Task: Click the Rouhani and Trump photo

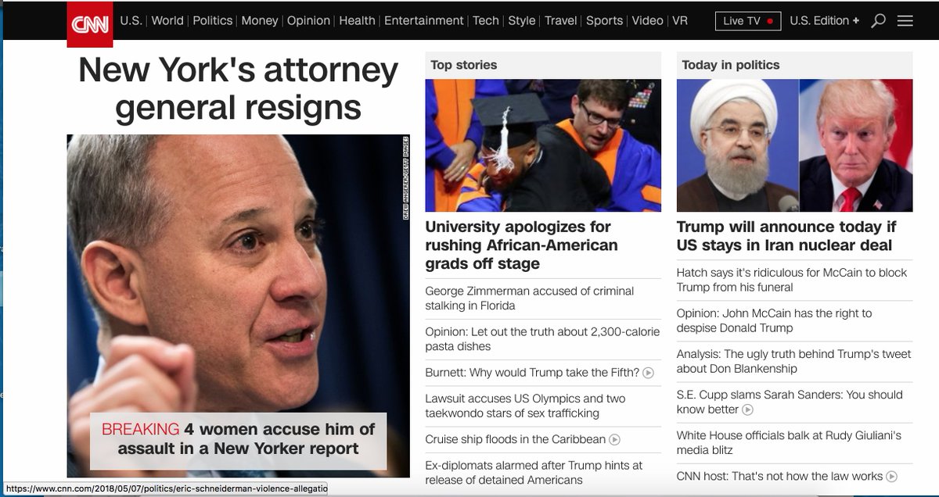Action: pyautogui.click(x=794, y=145)
